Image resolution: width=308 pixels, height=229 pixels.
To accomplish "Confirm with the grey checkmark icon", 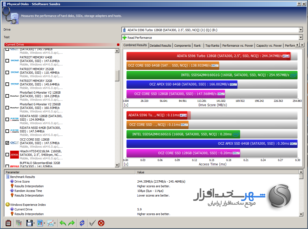I will (x=92, y=223).
